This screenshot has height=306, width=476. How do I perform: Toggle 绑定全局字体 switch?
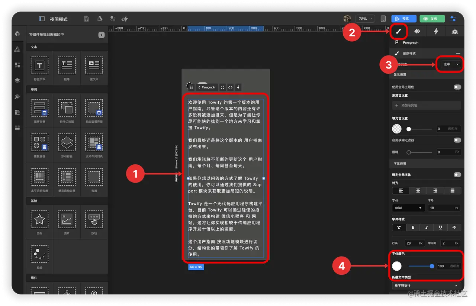(457, 175)
